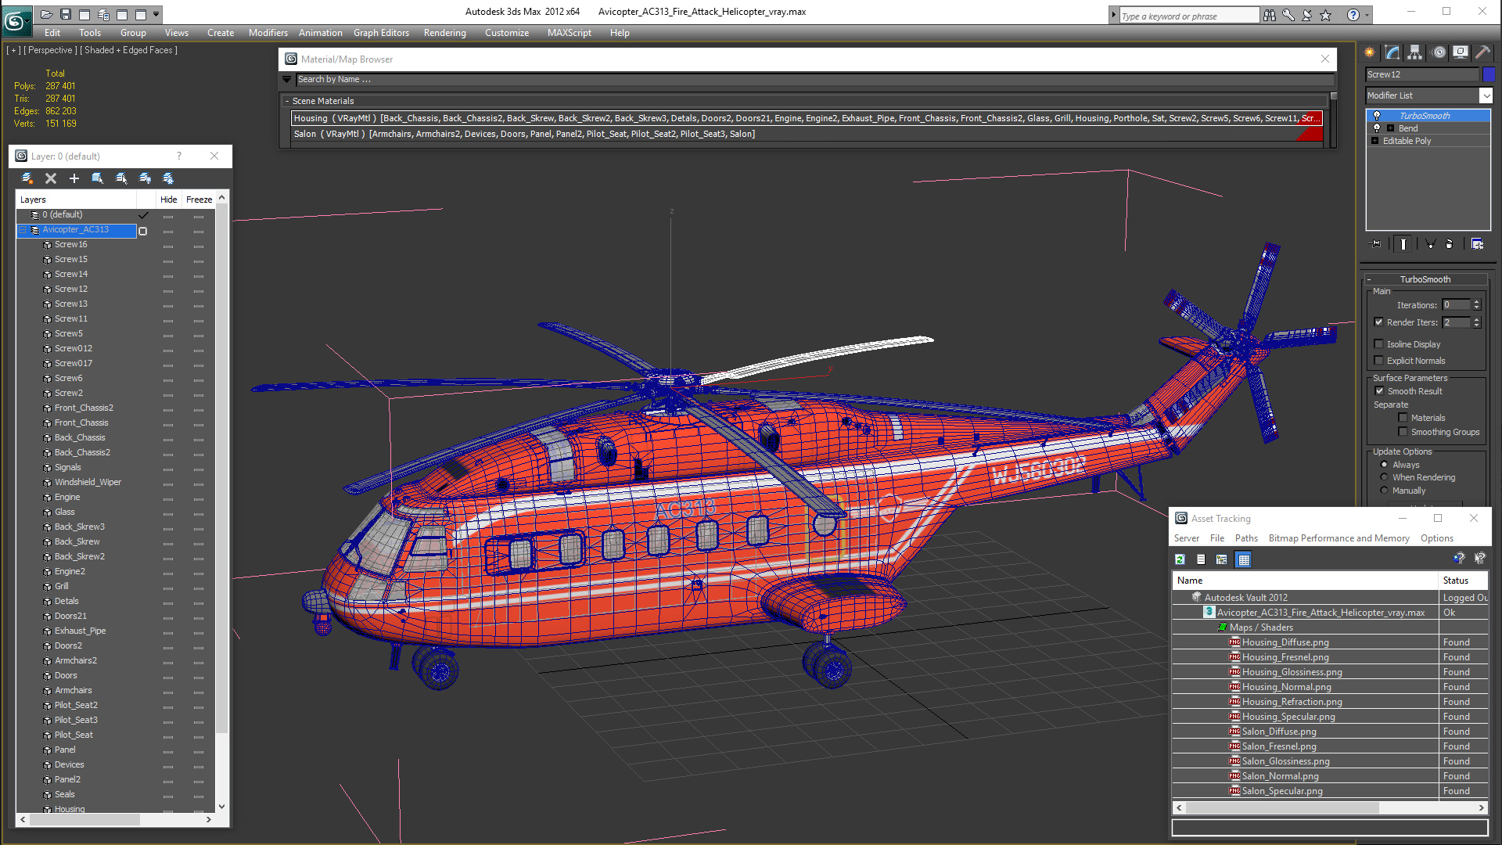Delete highlighted empty layers icon
The width and height of the screenshot is (1502, 845).
coord(51,178)
